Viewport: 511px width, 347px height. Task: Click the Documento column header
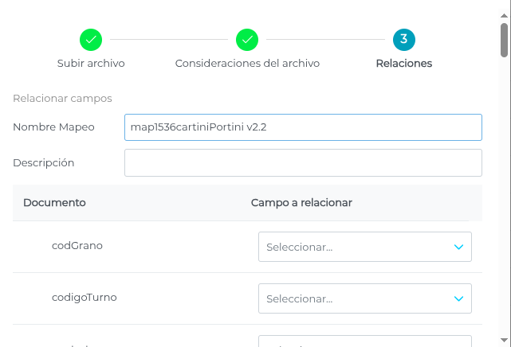coord(54,203)
